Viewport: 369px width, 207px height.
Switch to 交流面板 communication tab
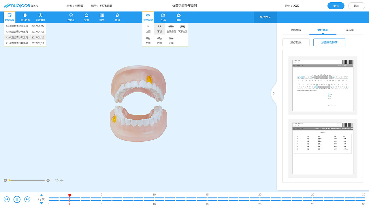coord(296,30)
